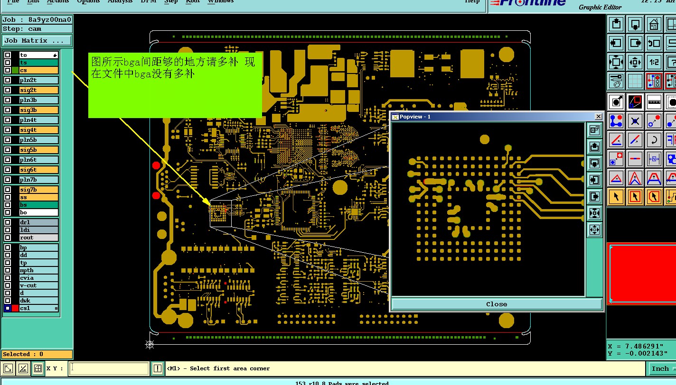The height and width of the screenshot is (385, 676).
Task: Toggle the checkbox for layer pln2t
Action: point(8,80)
